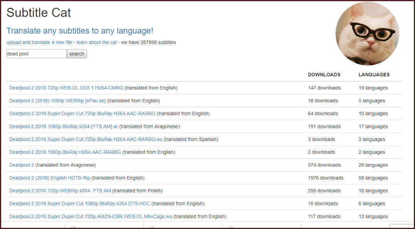Open the RARBG-es subtitle translated from Spanish
This screenshot has width=415, height=229.
86,139
